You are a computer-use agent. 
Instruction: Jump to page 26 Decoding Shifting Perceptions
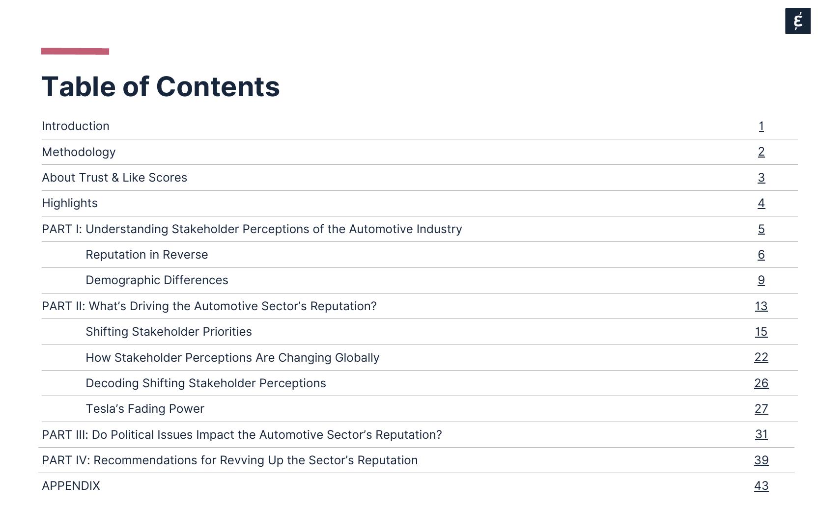(x=761, y=383)
